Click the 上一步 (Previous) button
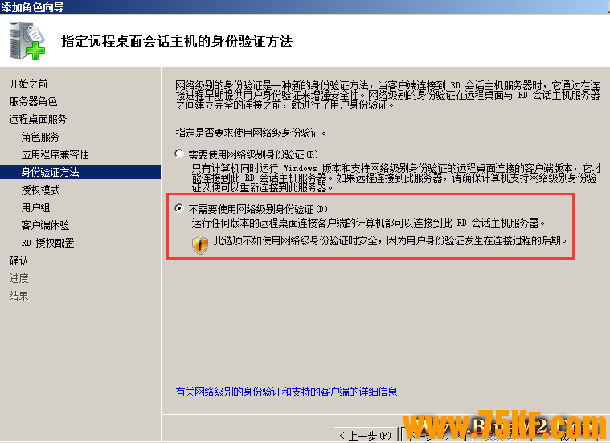610x443 pixels. 364,435
